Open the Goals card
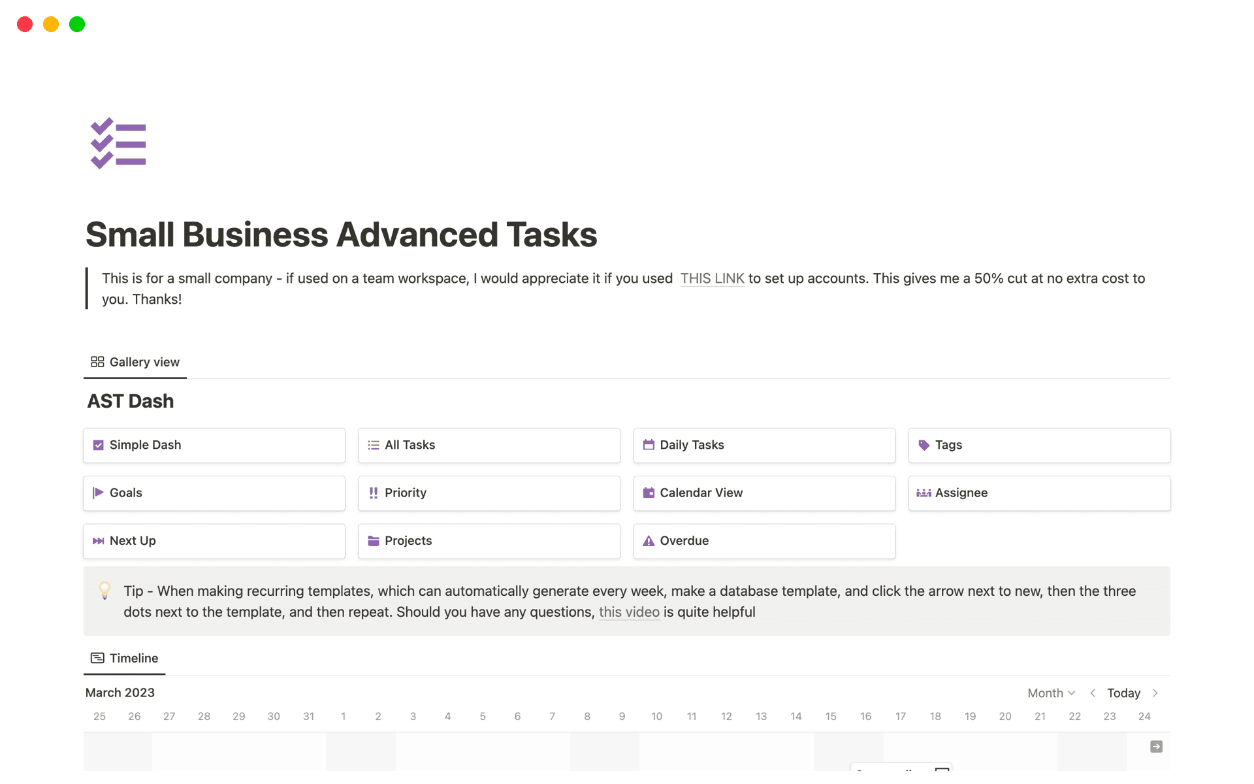 coord(214,493)
